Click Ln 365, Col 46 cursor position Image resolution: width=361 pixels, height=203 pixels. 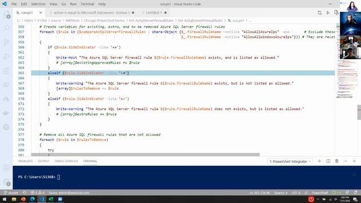click(259, 193)
